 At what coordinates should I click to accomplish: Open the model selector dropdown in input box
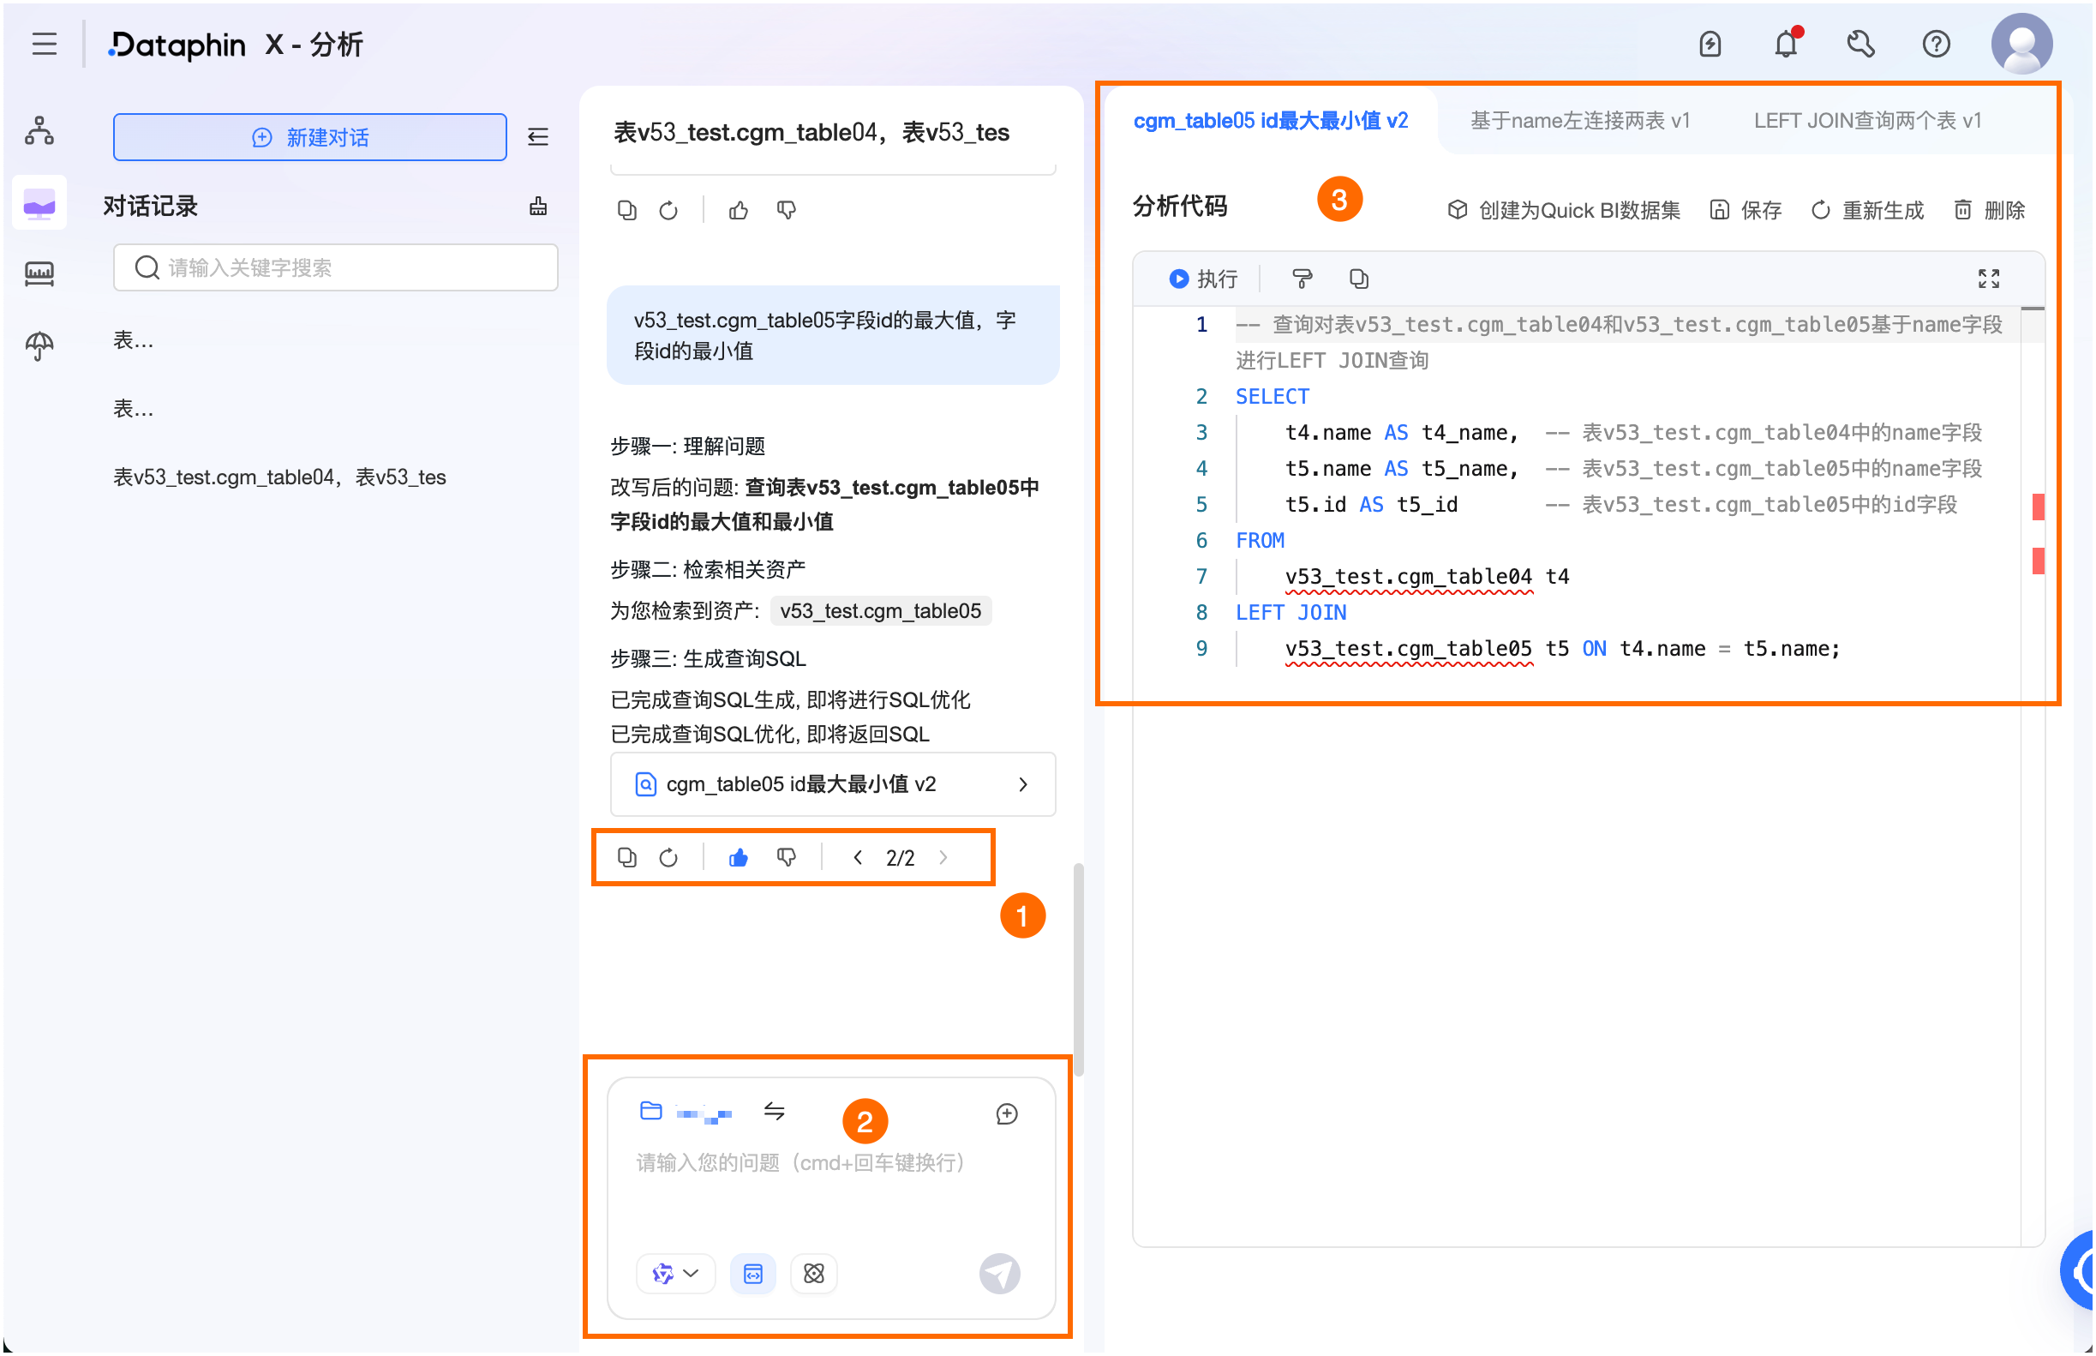(674, 1273)
